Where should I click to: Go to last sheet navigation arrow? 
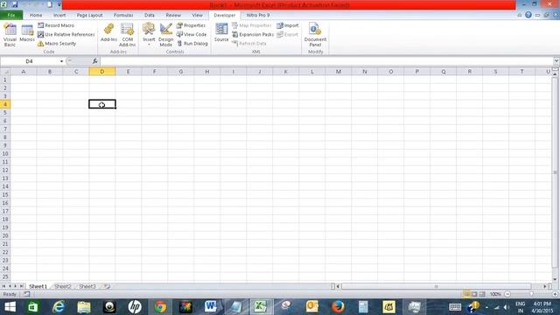pos(21,286)
